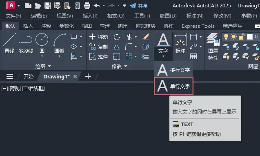260x156 pixels.
Task: Switch to the 参数化 ribbon tab
Action: 67,26
